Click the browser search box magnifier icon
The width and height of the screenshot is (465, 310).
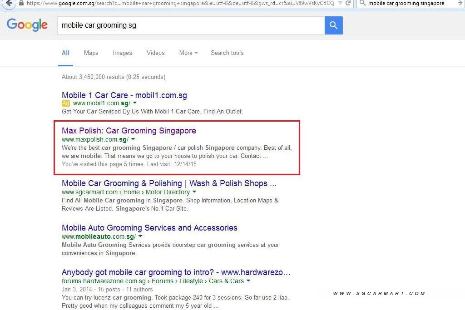(362, 3)
